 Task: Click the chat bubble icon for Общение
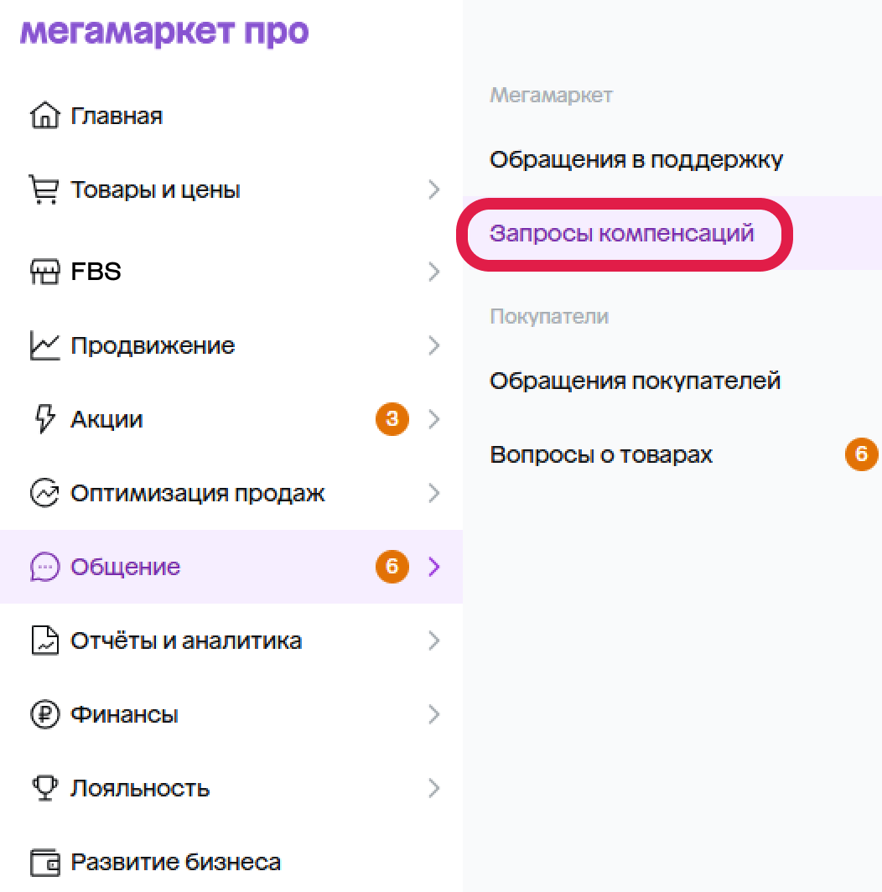tap(45, 567)
